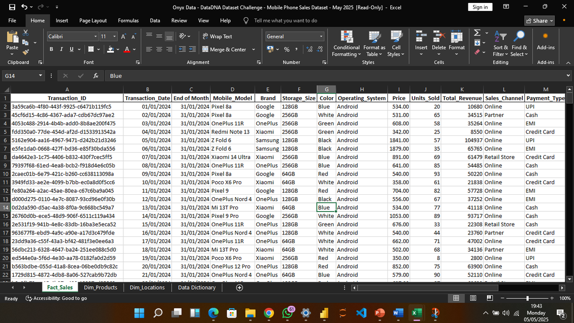
Task: Apply Percent Style format
Action: point(287,49)
